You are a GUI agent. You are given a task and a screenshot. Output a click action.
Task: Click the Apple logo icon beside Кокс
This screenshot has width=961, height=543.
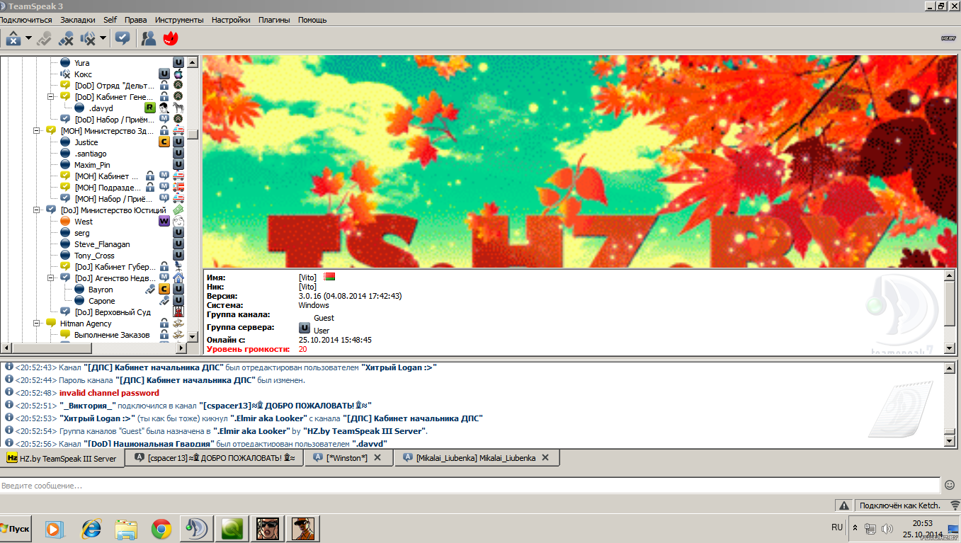point(178,74)
